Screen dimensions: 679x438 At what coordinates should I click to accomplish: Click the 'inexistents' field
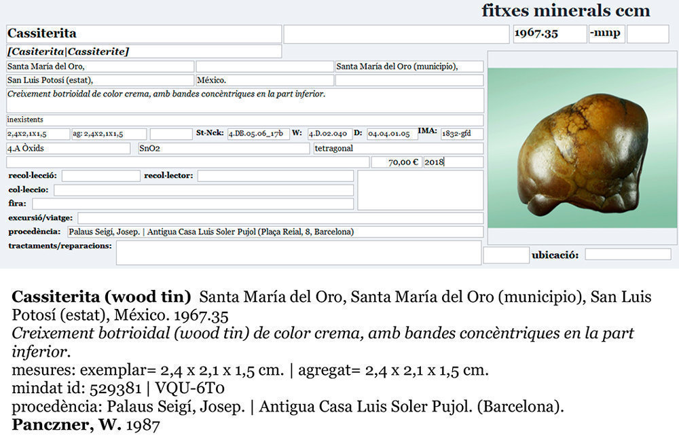coord(245,120)
